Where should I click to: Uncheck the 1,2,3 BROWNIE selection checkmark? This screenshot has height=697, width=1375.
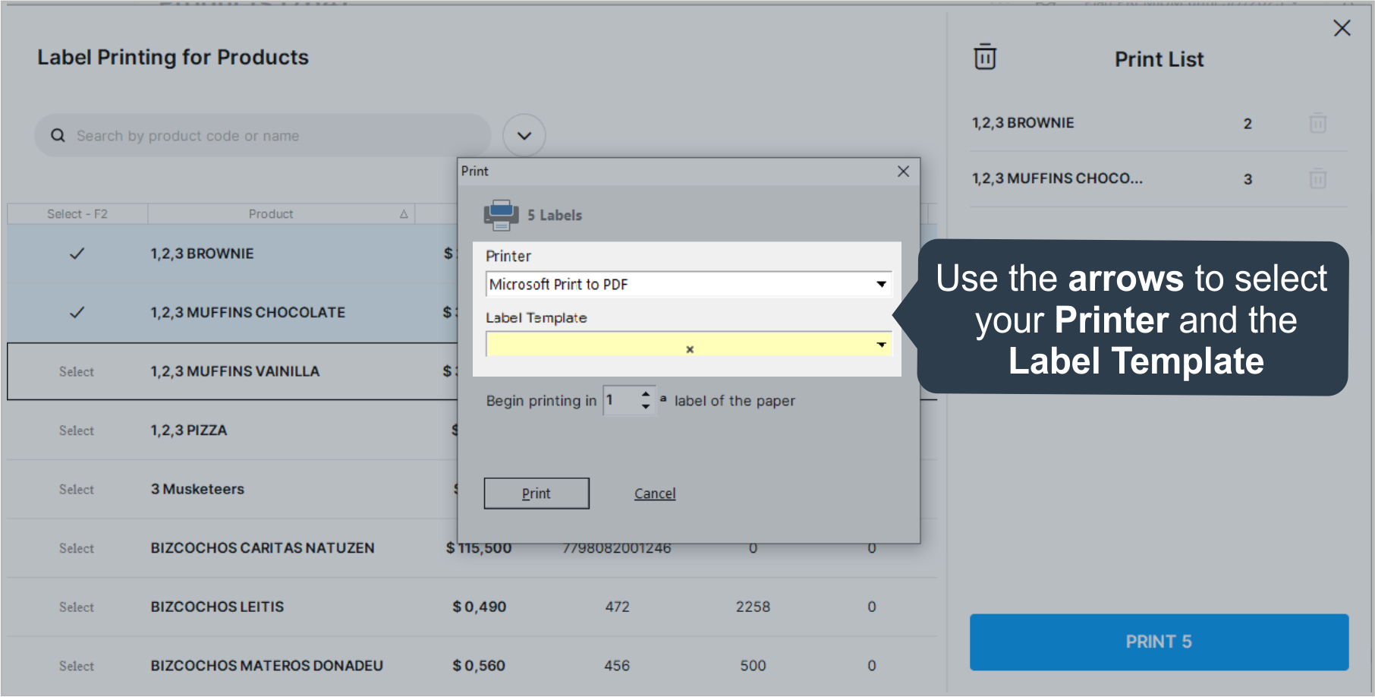pos(77,254)
